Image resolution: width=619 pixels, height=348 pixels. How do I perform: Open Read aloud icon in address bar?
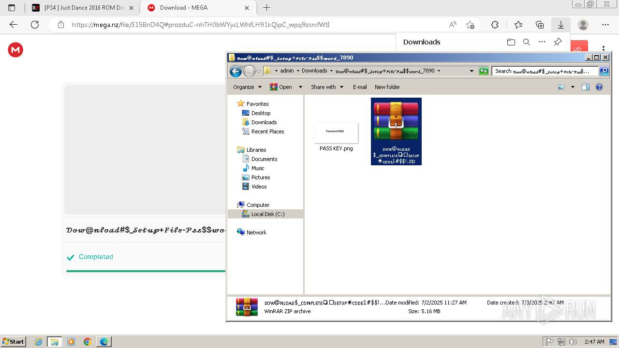point(453,25)
